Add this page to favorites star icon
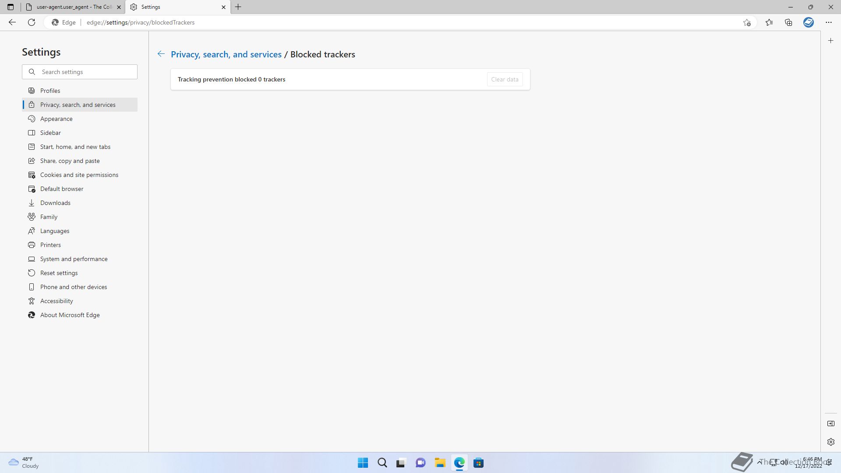841x473 pixels. click(x=747, y=22)
